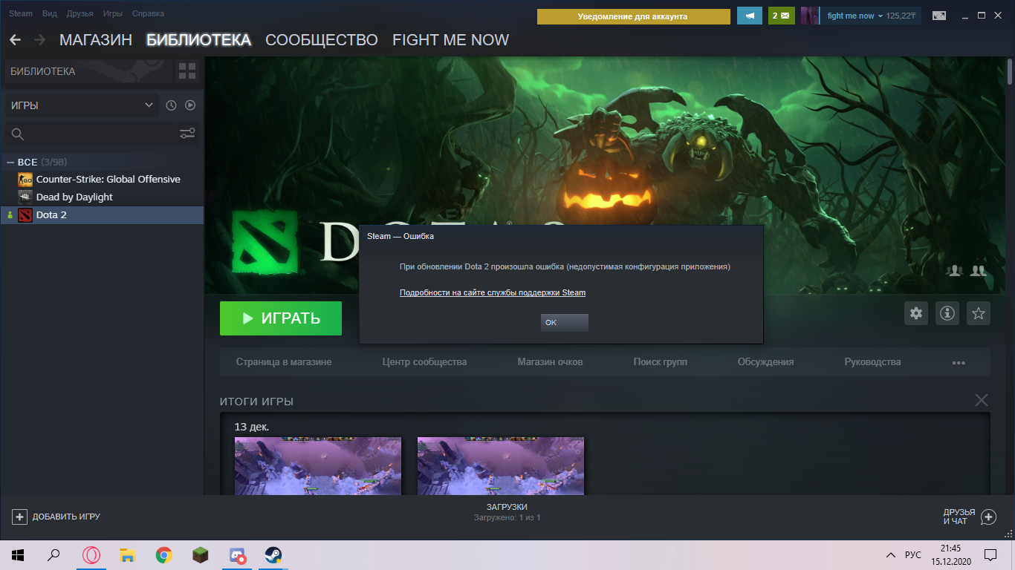Screen dimensions: 1015x570
Task: Open the Игры menu
Action: click(x=113, y=14)
